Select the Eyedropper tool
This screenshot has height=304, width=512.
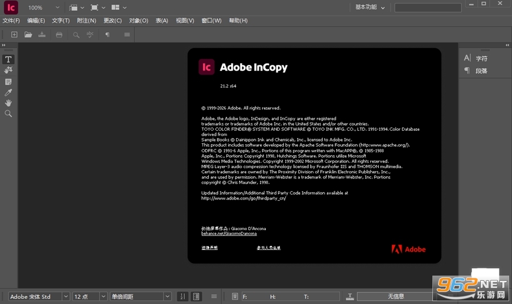coord(9,92)
